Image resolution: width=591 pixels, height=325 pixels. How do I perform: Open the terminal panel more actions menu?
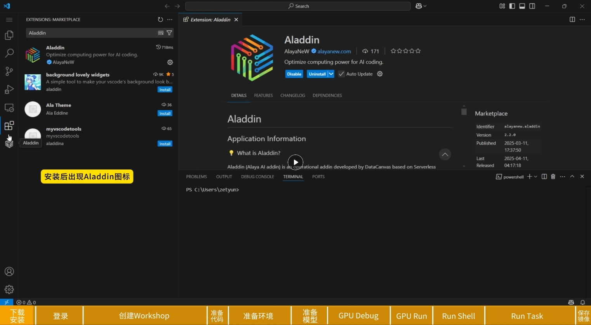[562, 177]
